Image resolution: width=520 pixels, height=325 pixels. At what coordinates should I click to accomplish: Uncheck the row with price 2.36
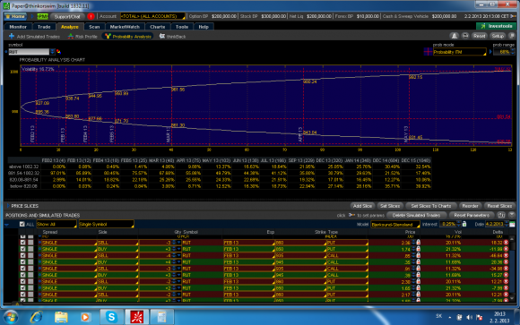tap(23, 243)
